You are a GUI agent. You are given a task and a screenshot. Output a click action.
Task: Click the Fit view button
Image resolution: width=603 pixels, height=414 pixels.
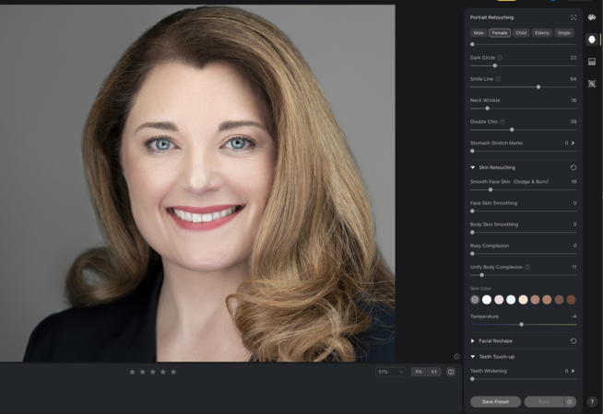pos(418,372)
